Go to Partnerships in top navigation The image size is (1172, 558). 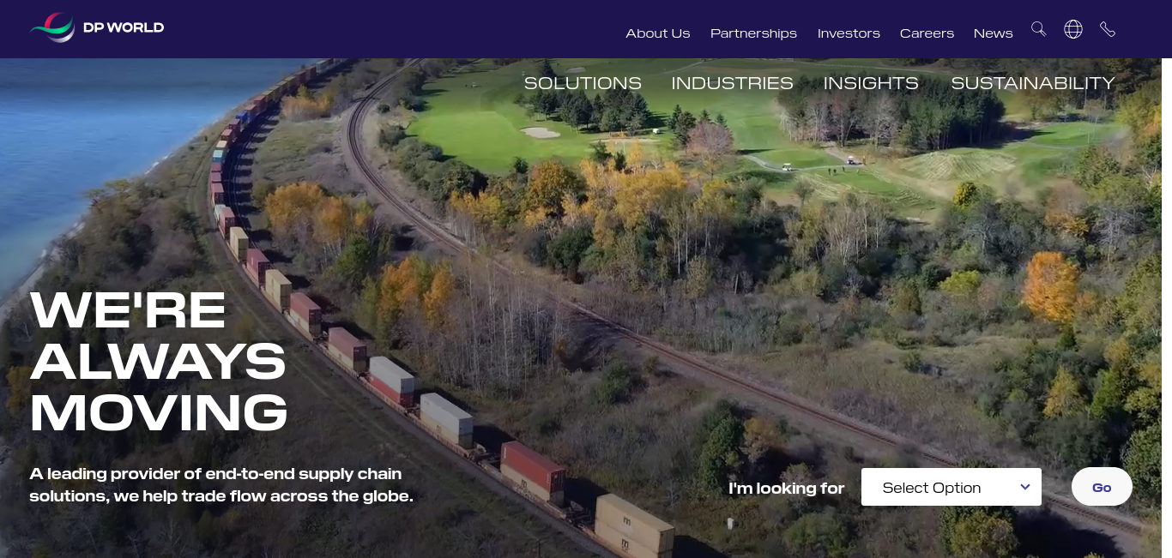click(753, 33)
